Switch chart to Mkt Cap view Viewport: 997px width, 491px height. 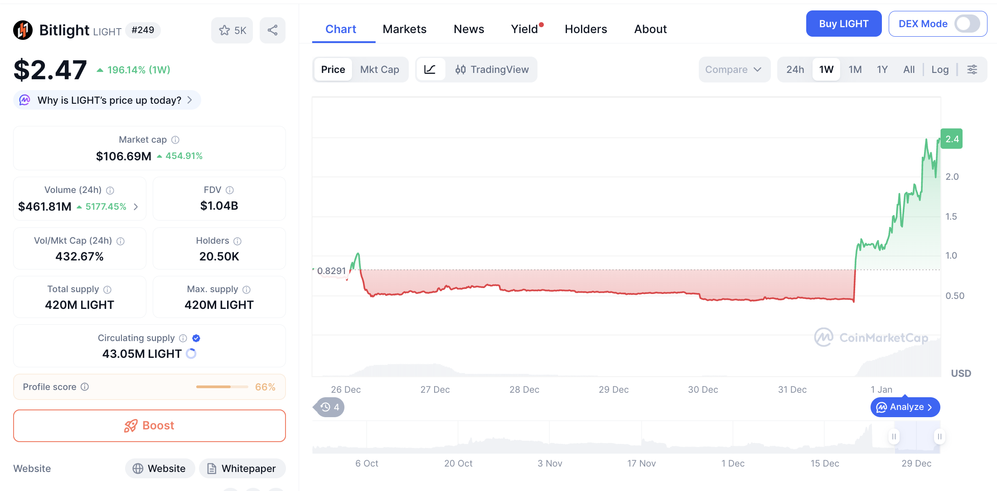pos(379,69)
